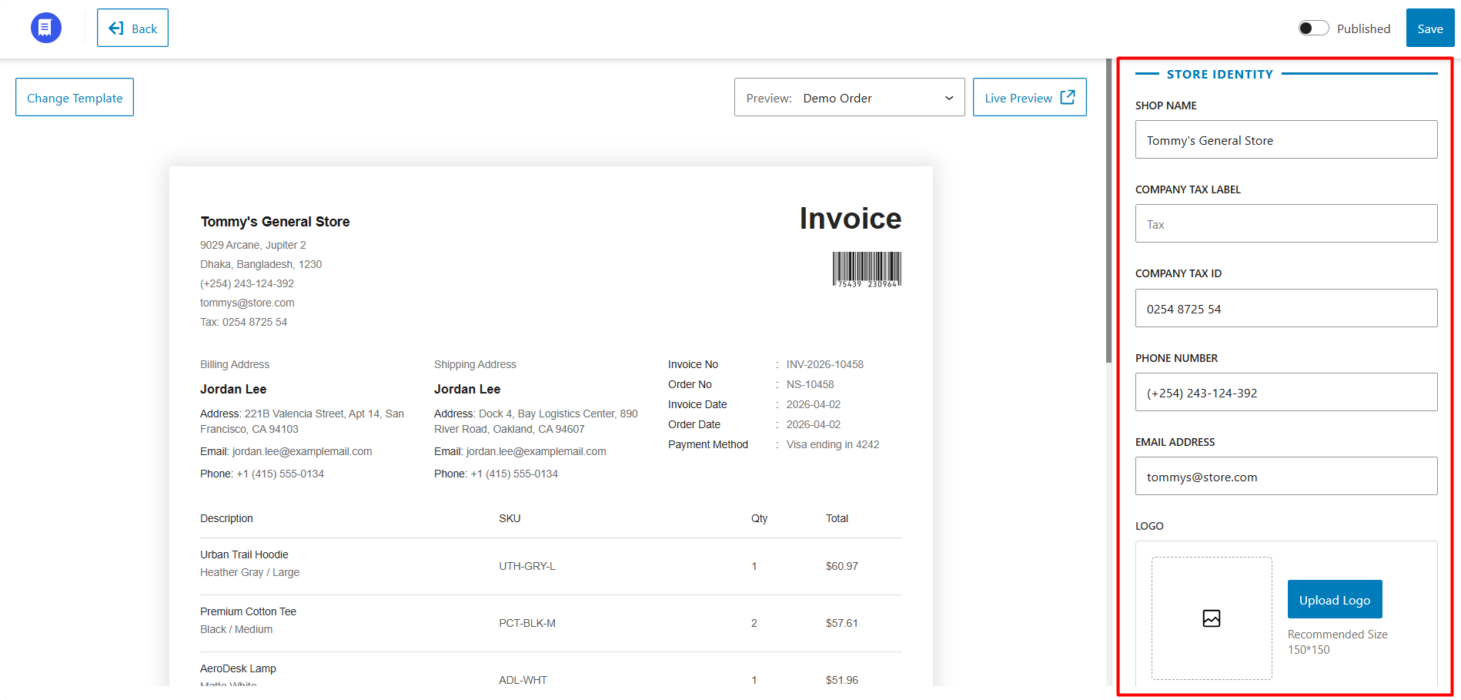Click the $51.96 total cell
Screen dimensions: 1461x700
pyautogui.click(x=842, y=680)
